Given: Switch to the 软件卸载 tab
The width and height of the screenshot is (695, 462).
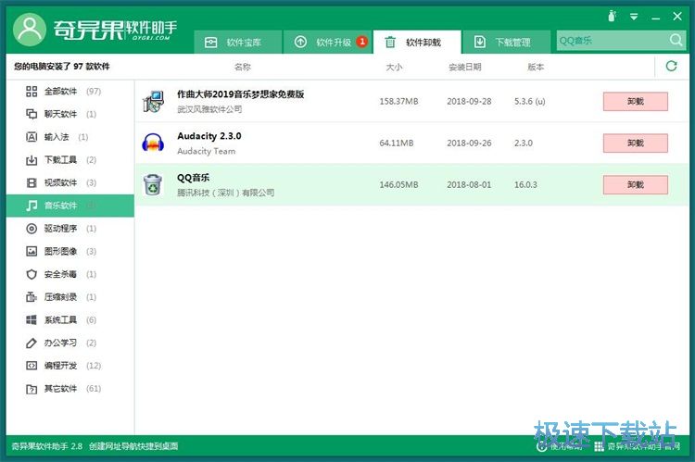Looking at the screenshot, I should (417, 42).
